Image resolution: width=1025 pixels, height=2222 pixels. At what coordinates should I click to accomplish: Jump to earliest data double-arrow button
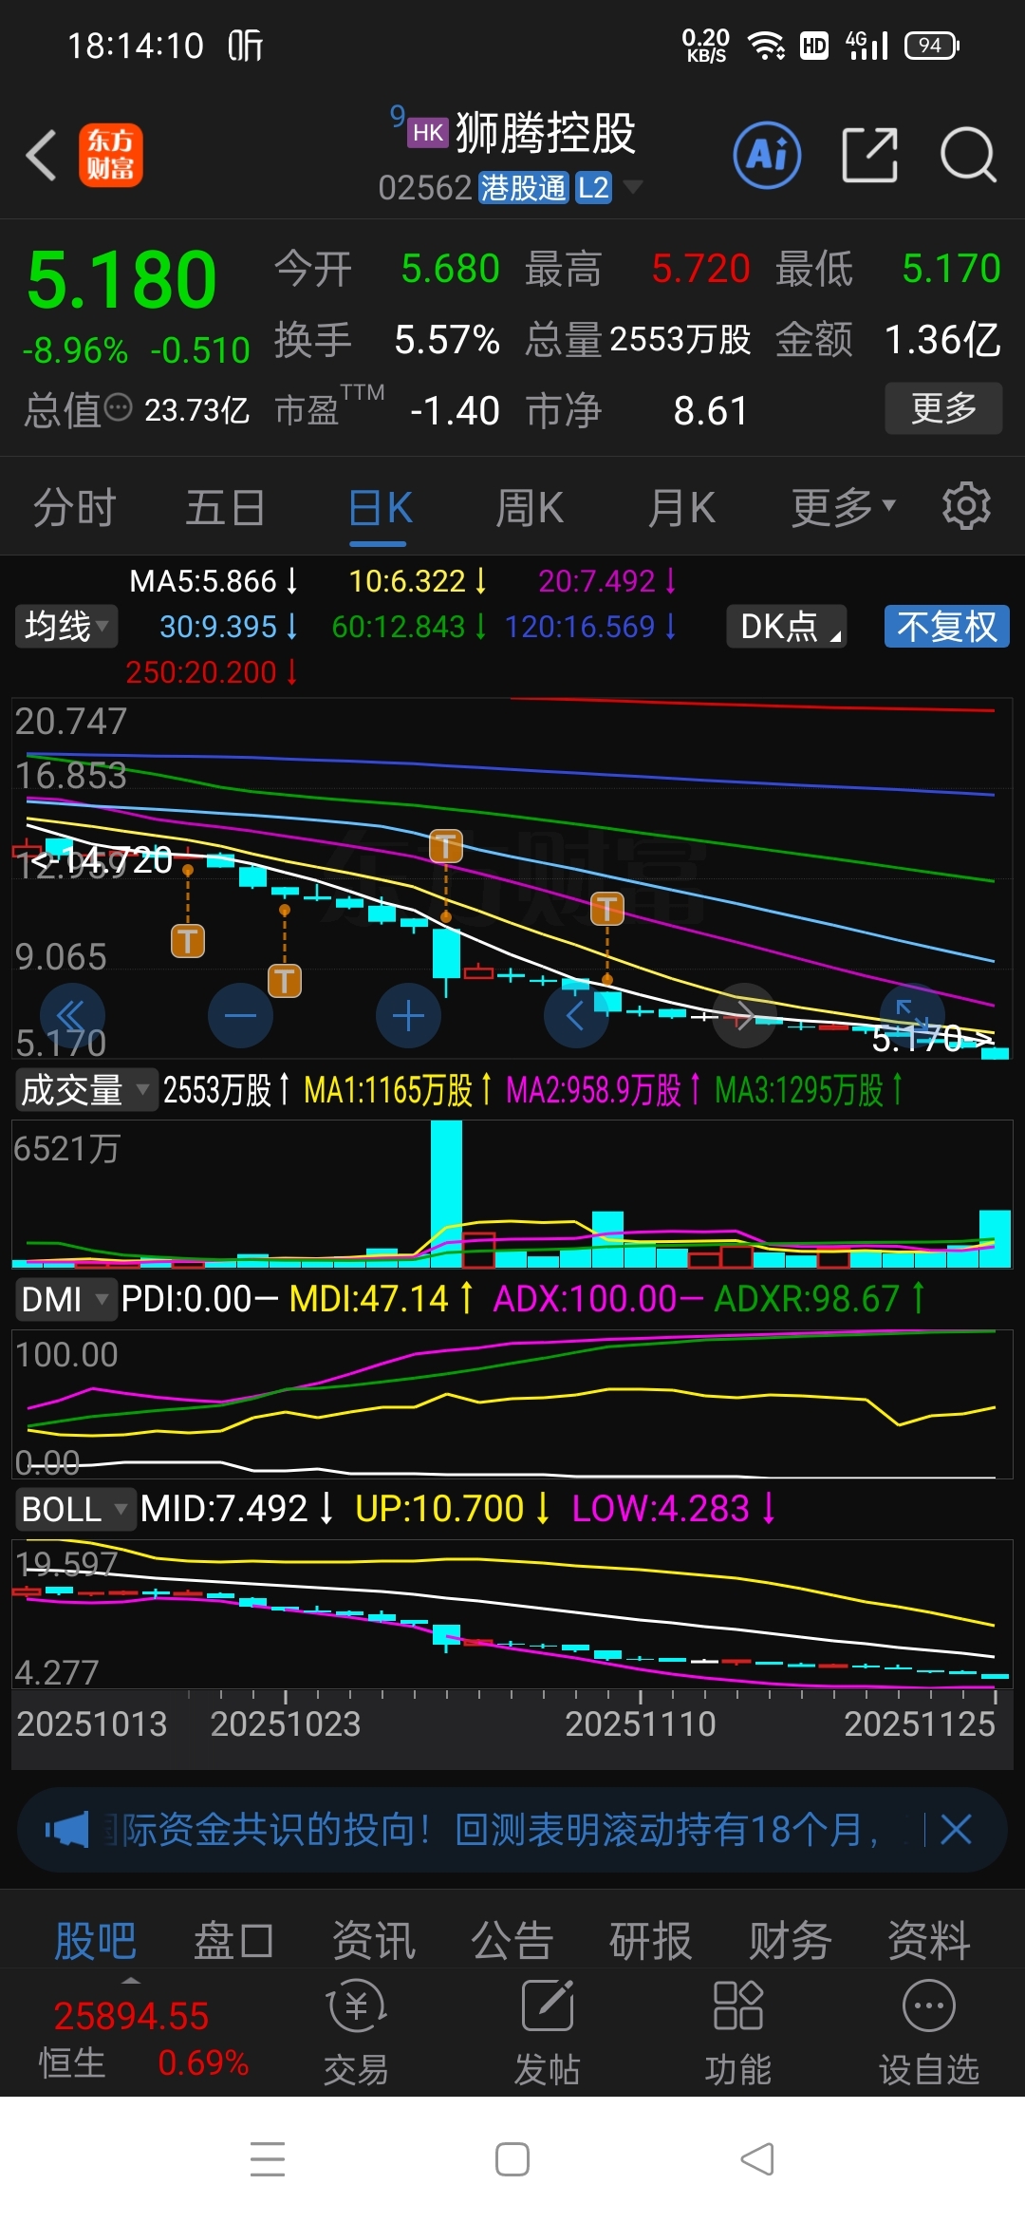(x=73, y=1015)
